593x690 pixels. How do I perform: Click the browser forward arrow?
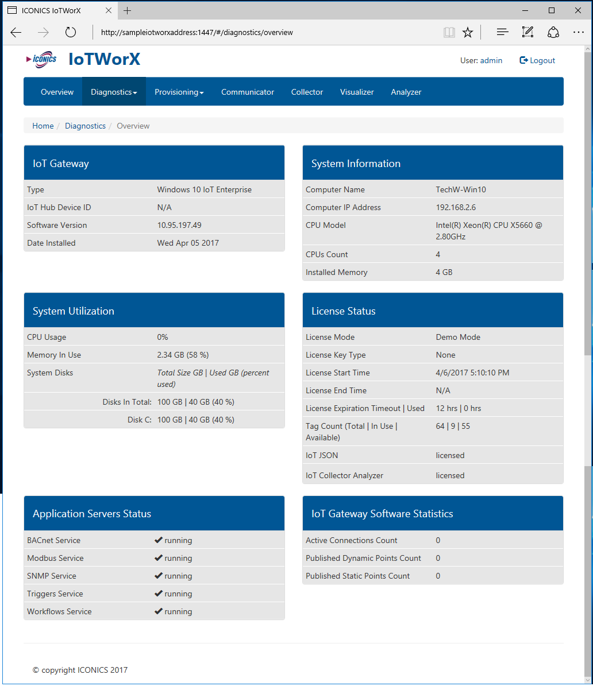tap(43, 33)
